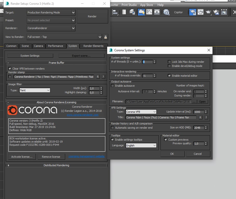Click the R reset button for Render stamp
The height and width of the screenshot is (199, 236).
point(98,77)
